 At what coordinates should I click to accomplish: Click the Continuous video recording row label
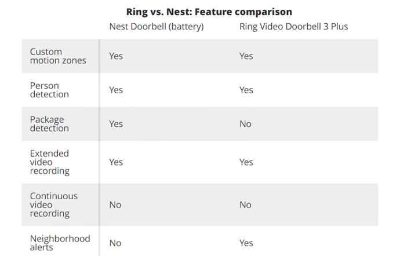(54, 205)
